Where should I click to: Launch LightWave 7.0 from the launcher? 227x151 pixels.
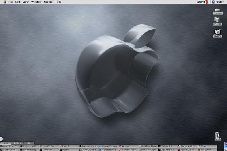167,149
